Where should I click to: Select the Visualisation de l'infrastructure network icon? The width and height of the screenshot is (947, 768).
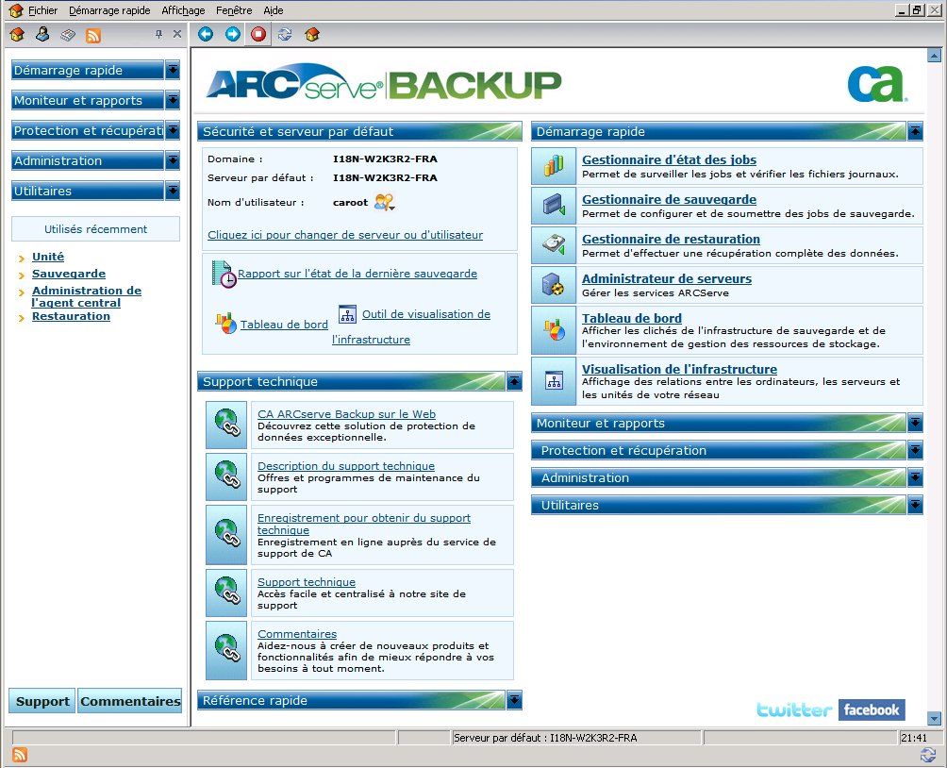[553, 380]
